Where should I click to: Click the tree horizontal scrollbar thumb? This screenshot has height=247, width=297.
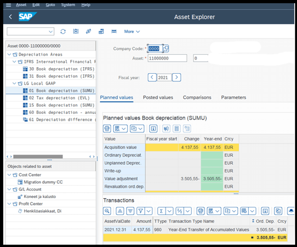[x=38, y=157]
